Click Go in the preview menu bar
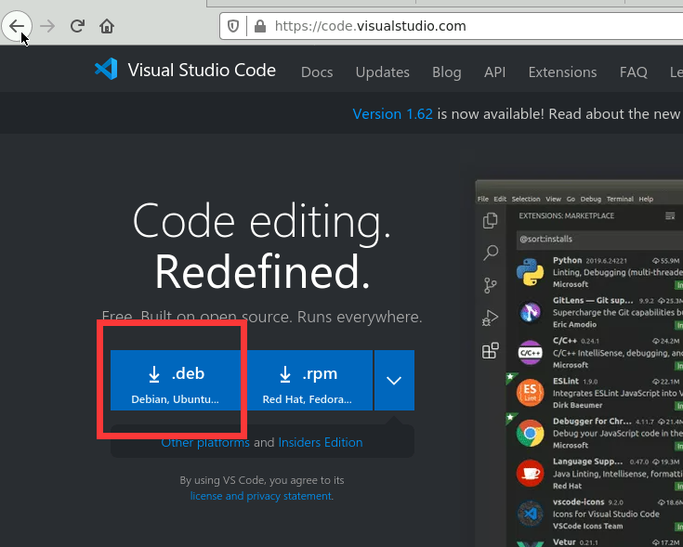 [571, 199]
